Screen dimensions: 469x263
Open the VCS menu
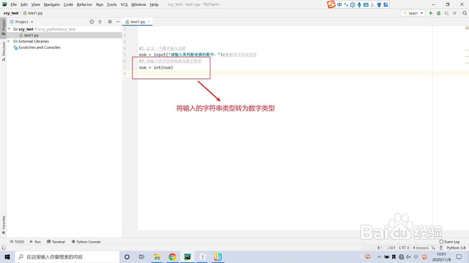pos(124,4)
